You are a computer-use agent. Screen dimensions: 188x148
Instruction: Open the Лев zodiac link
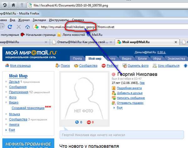[142, 83]
